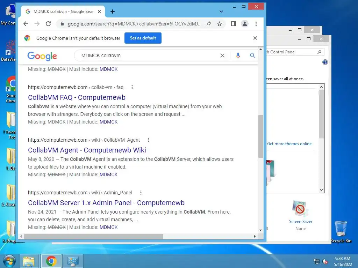The width and height of the screenshot is (358, 268).
Task: Open the Windows Start menu
Action: (x=9, y=261)
